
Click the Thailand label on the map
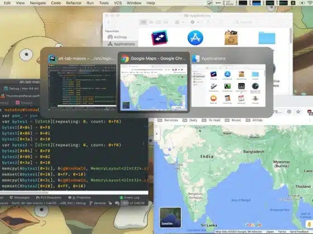(x=303, y=187)
